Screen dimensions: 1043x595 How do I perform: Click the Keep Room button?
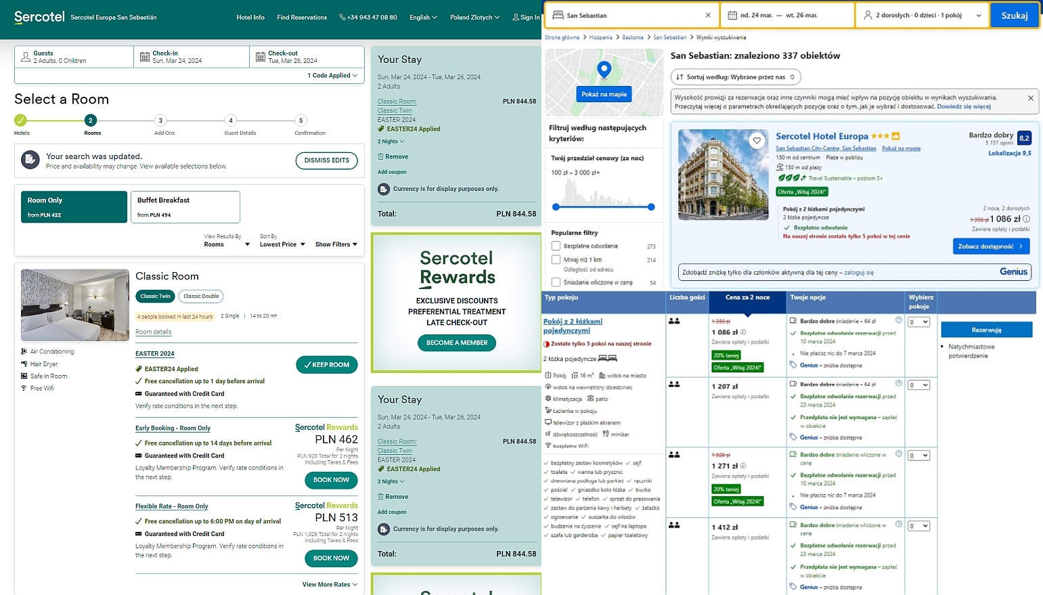tap(326, 365)
